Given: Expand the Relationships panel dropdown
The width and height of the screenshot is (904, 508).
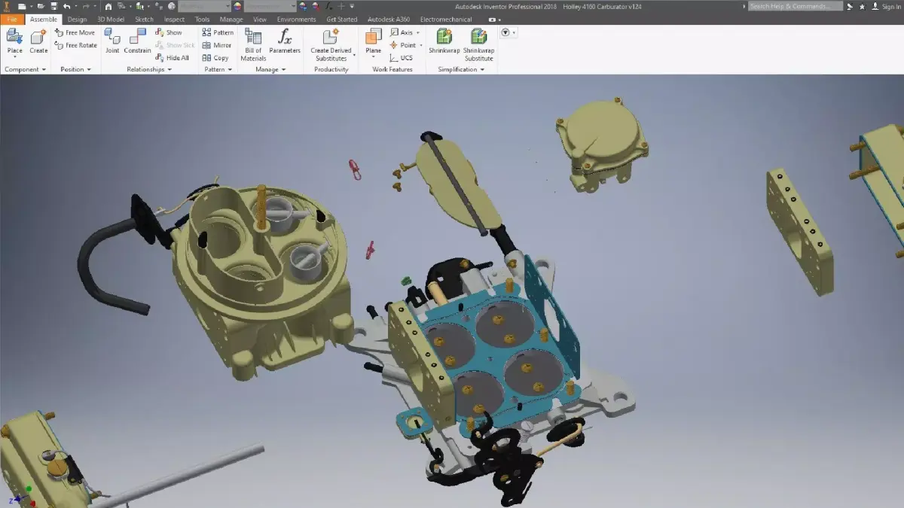Looking at the screenshot, I should 149,69.
